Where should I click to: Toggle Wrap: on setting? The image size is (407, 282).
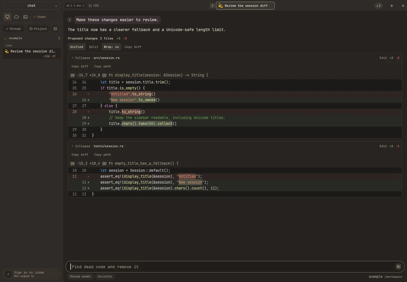(x=111, y=47)
